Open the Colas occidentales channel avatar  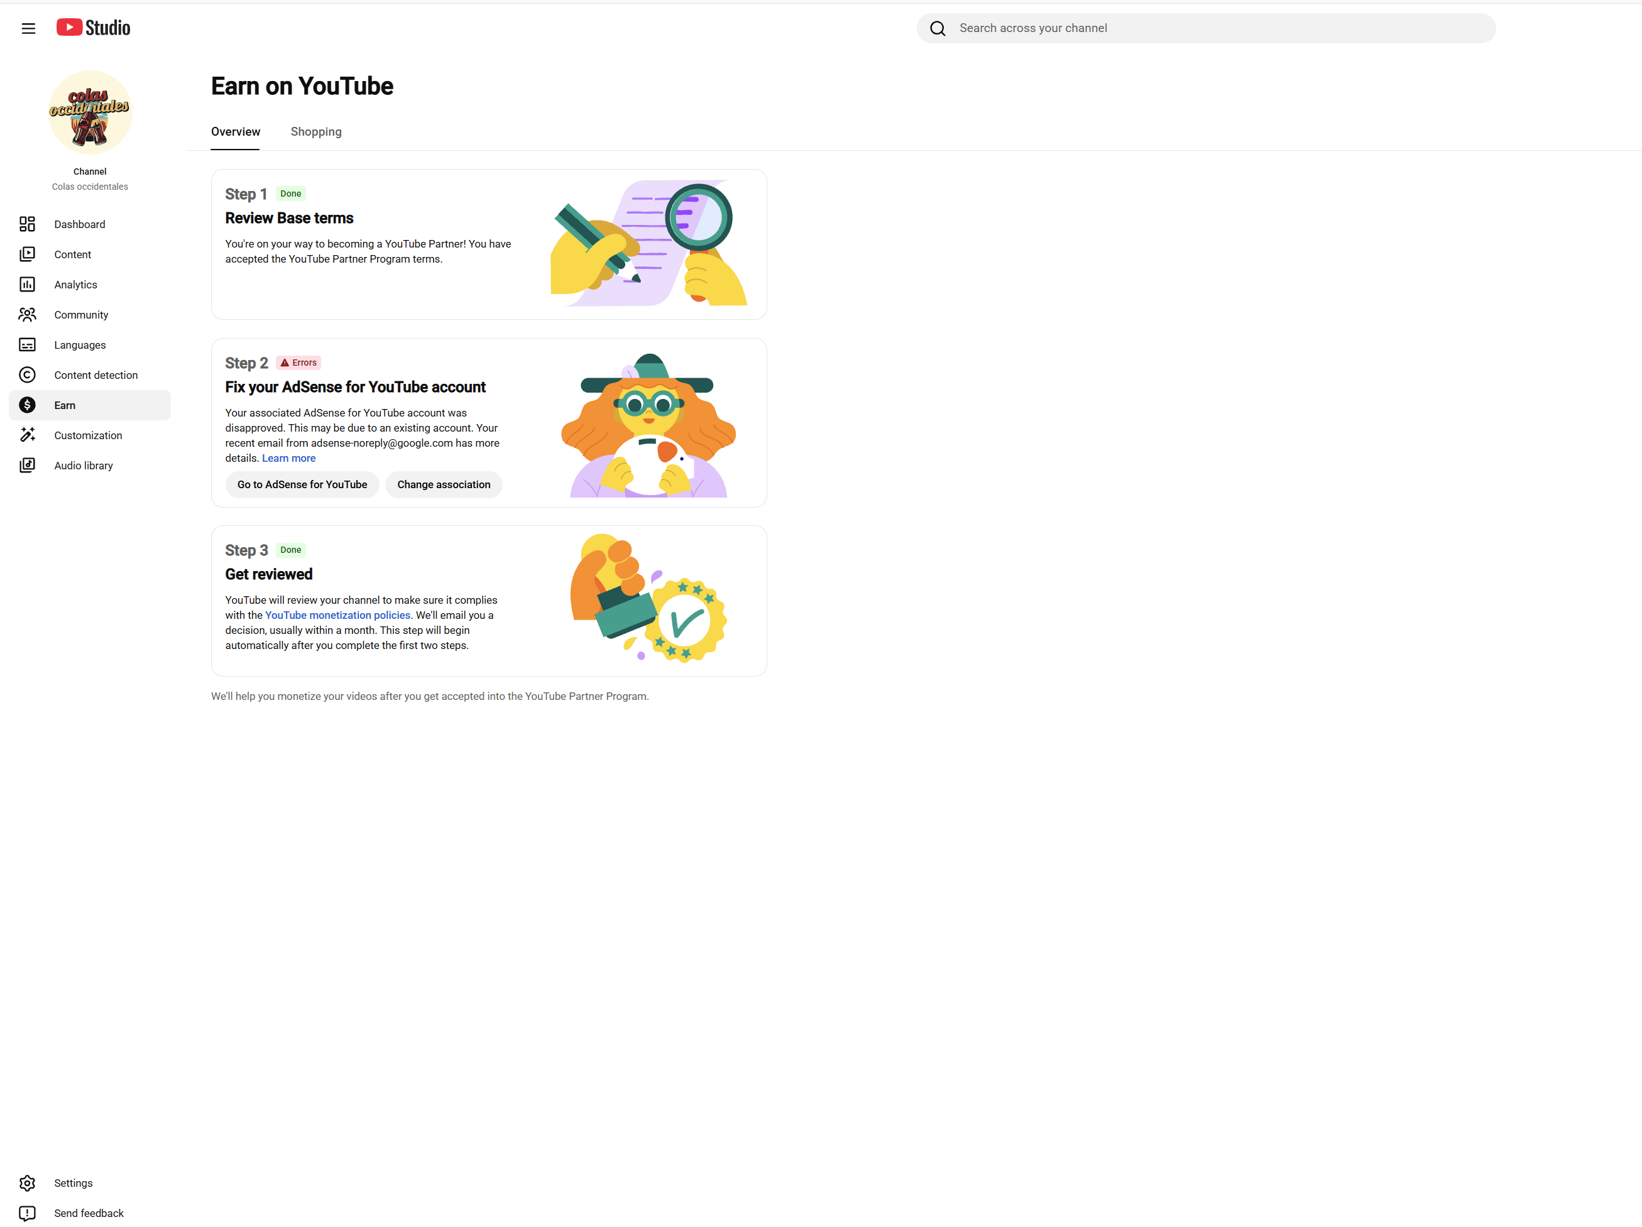[90, 113]
